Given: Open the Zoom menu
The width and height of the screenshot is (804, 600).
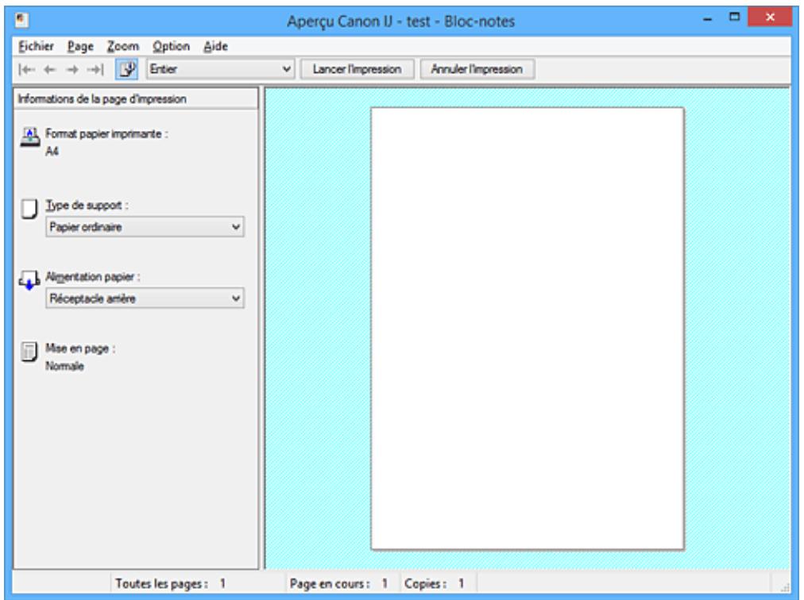Looking at the screenshot, I should [x=122, y=47].
